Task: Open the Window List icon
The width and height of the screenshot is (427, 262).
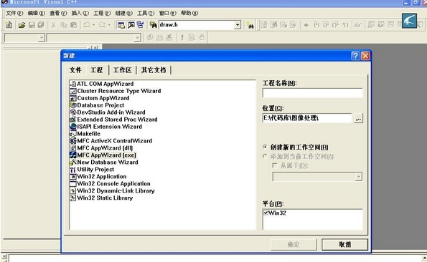Action: [140, 25]
